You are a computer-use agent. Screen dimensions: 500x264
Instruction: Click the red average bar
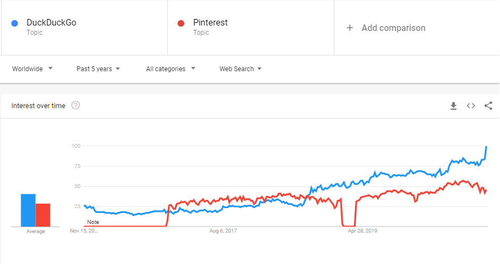pos(43,215)
